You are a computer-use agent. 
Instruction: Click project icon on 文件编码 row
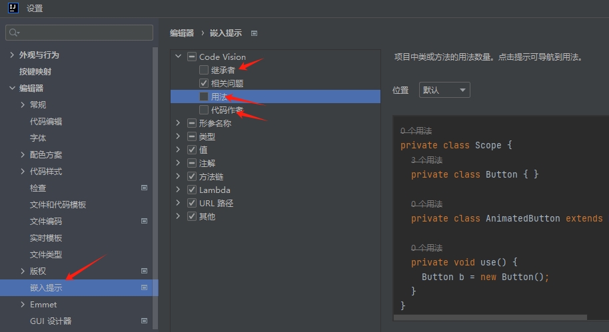click(144, 221)
